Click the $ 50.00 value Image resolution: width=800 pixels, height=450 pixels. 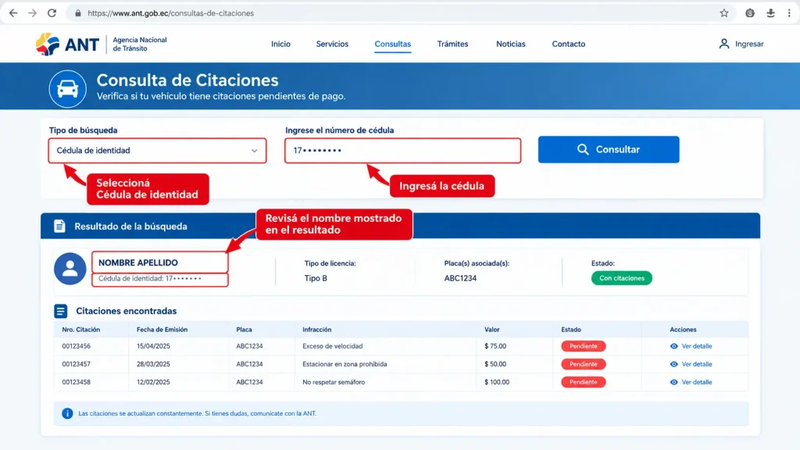click(x=495, y=364)
